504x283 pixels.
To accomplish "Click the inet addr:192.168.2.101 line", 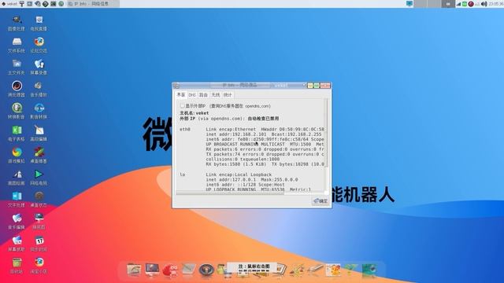I will pyautogui.click(x=264, y=134).
